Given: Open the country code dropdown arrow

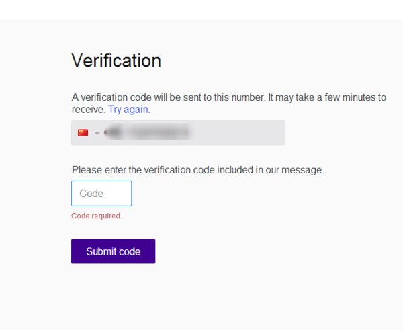Looking at the screenshot, I should coord(97,133).
